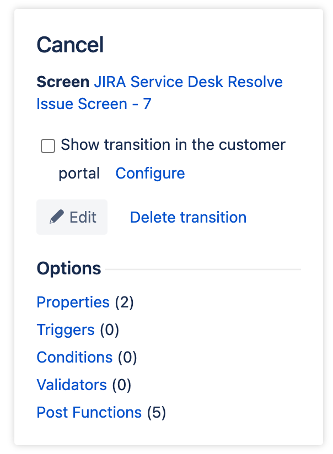The height and width of the screenshot is (454, 333).
Task: Open the Properties list
Action: point(73,302)
